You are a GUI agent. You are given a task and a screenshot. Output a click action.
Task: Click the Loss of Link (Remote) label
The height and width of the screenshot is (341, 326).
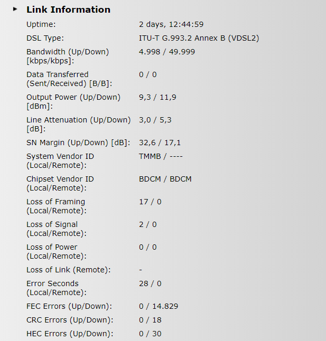[69, 270]
